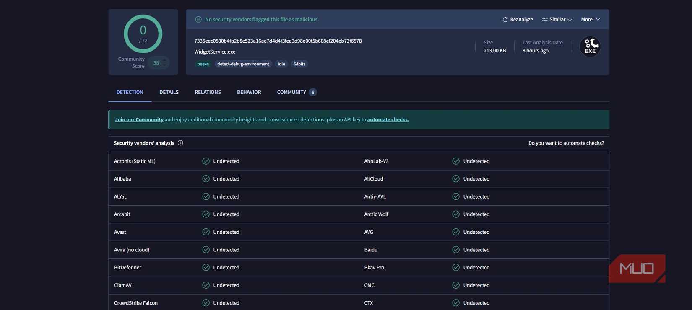Click Undetected in the Baidu row
This screenshot has width=692, height=310.
tap(476, 250)
